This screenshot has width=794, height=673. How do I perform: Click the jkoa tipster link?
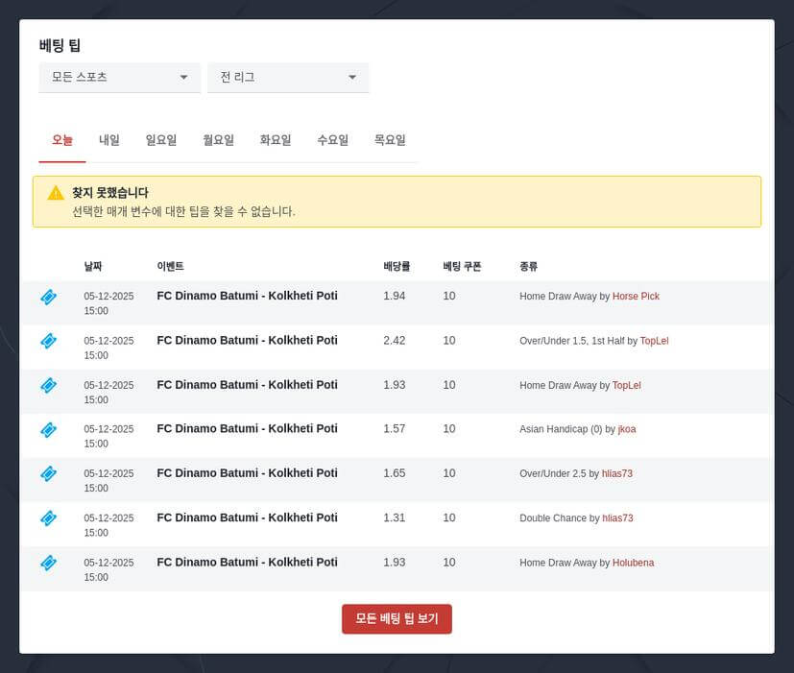(x=626, y=430)
